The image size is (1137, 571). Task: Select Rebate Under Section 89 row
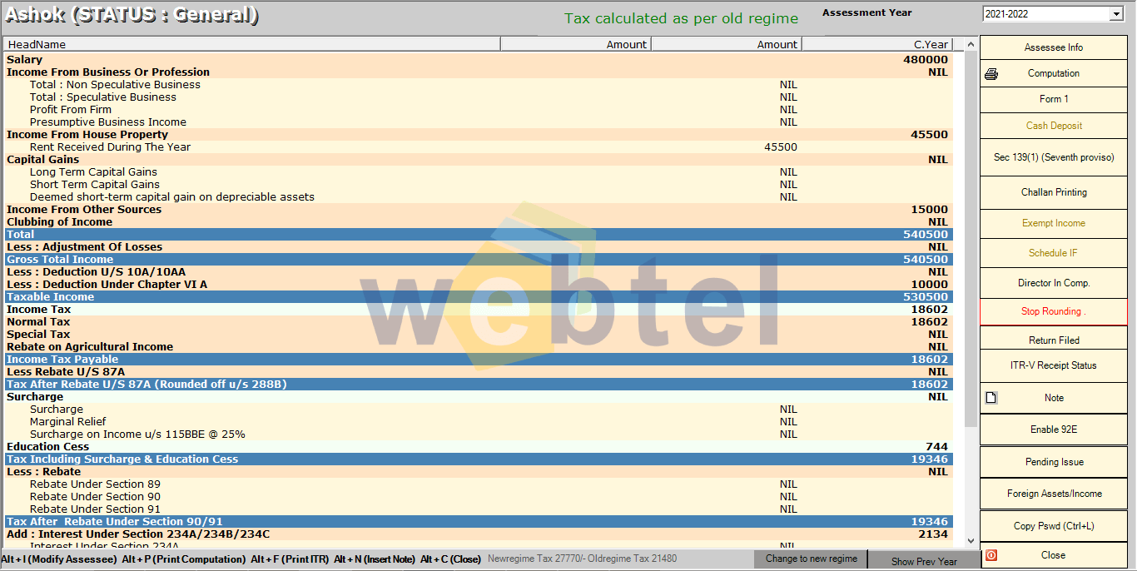[479, 484]
